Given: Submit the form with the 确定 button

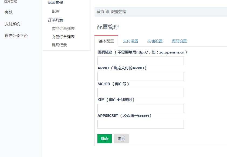Looking at the screenshot, I should point(104,139).
